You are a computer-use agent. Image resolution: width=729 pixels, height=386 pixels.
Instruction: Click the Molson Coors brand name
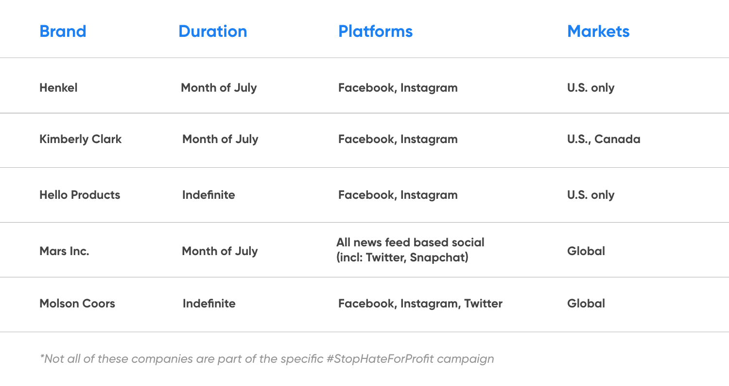click(77, 304)
